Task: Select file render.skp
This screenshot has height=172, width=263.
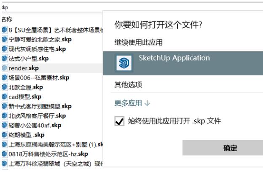Action: pos(24,68)
